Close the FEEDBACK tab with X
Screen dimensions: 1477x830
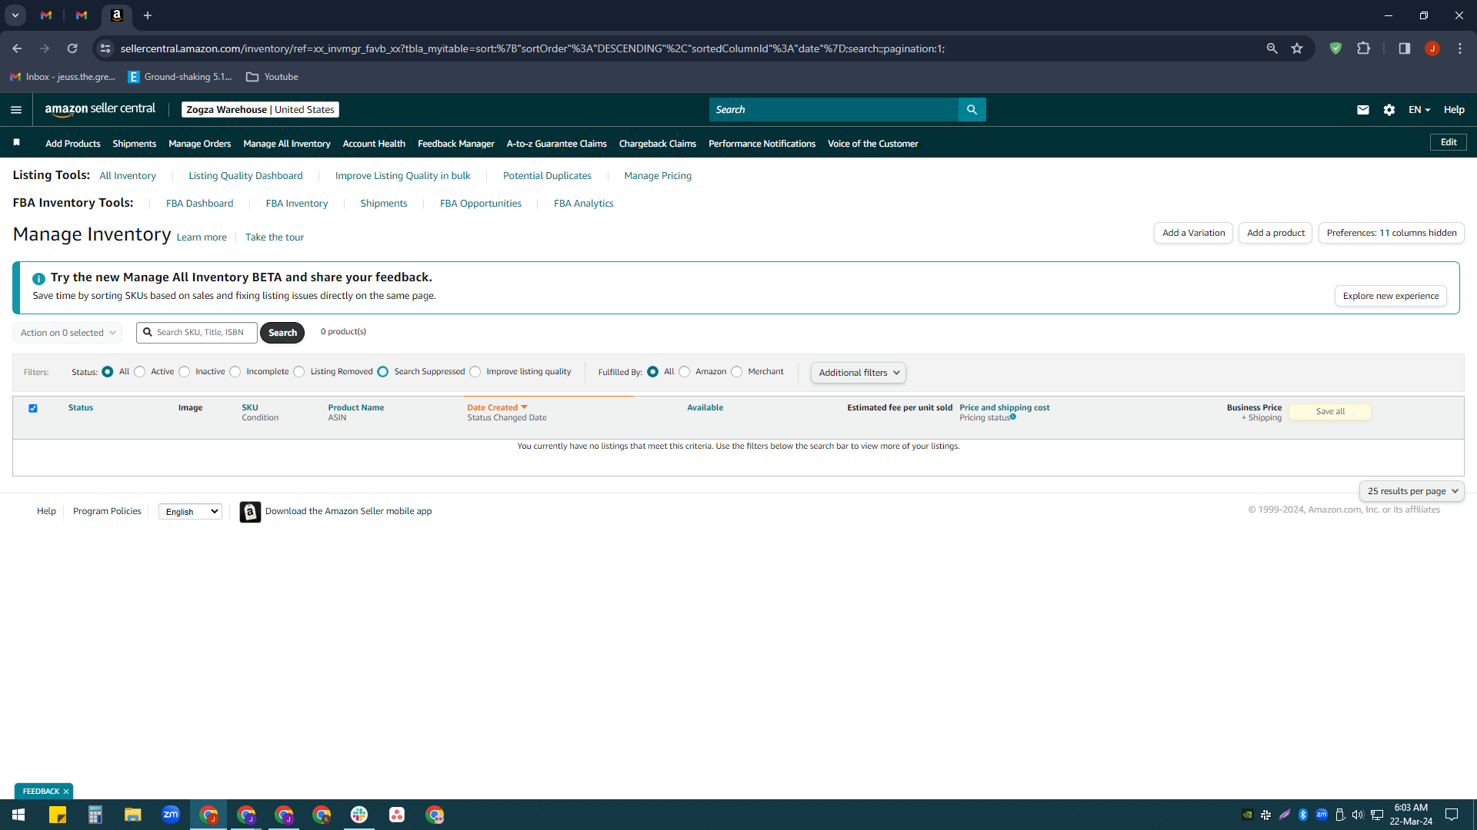pyautogui.click(x=66, y=792)
